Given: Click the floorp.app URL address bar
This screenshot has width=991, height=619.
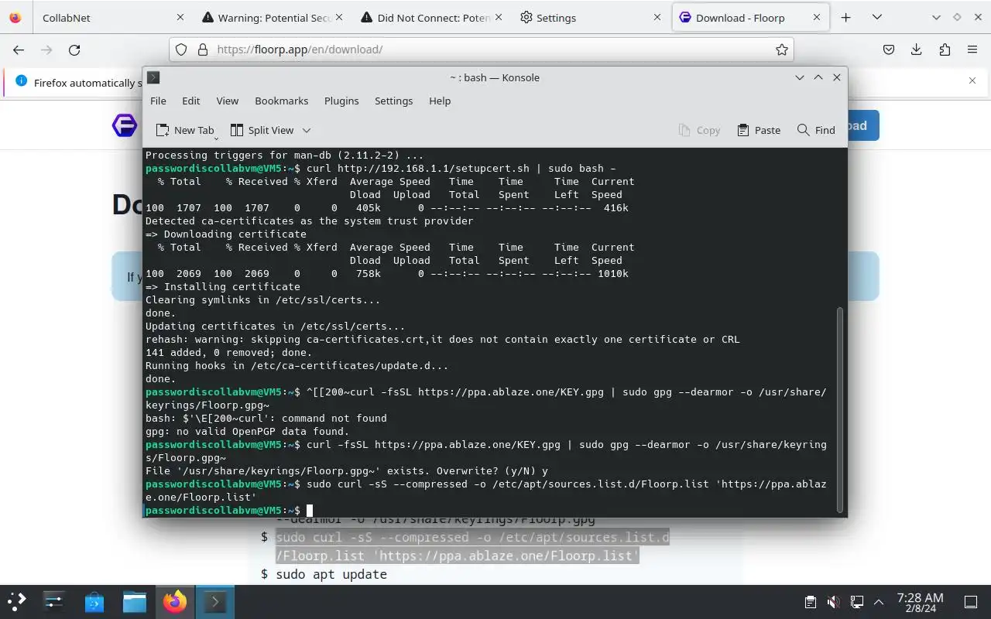Looking at the screenshot, I should tap(480, 50).
